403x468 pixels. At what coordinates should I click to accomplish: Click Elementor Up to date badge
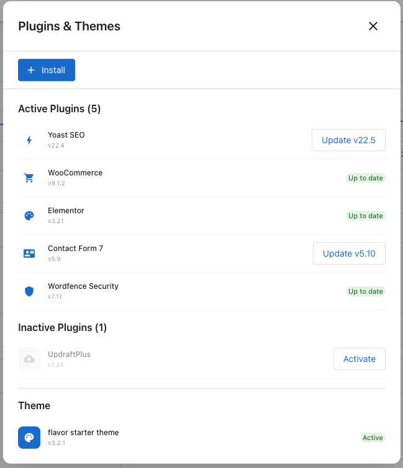point(365,216)
